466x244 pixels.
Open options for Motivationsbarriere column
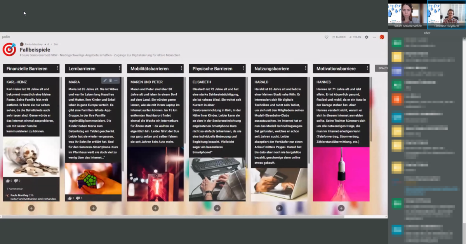click(x=367, y=69)
